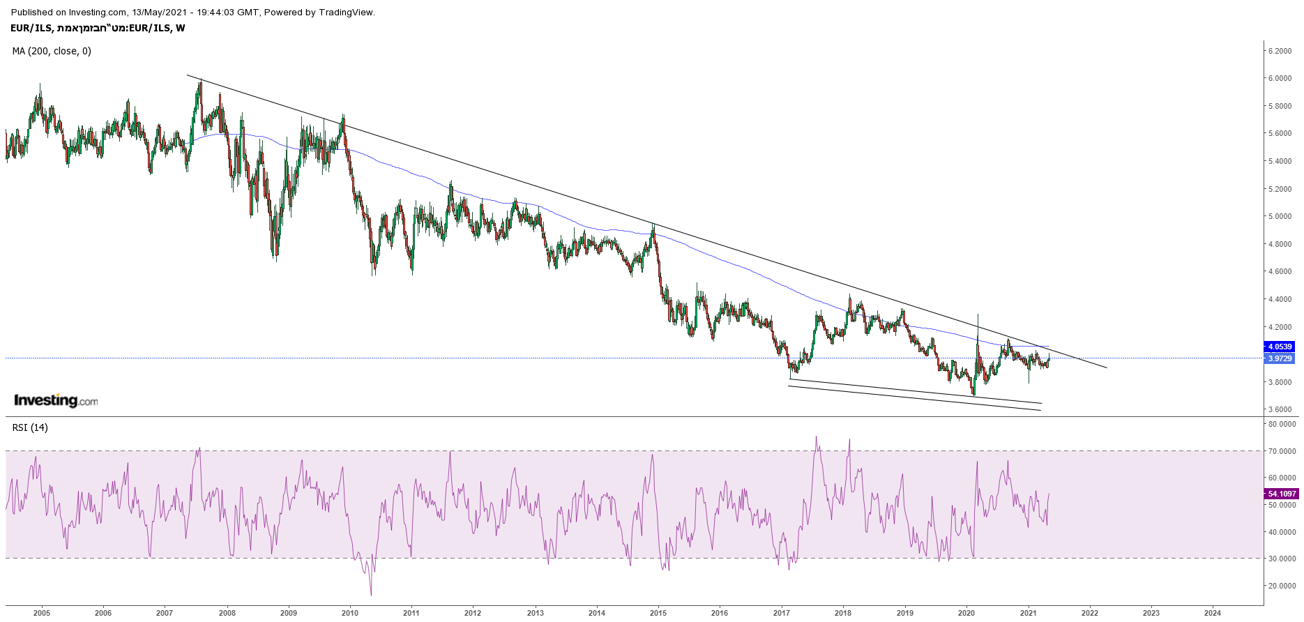Click the 2007 year label on time axis
The height and width of the screenshot is (622, 1304).
(x=165, y=613)
